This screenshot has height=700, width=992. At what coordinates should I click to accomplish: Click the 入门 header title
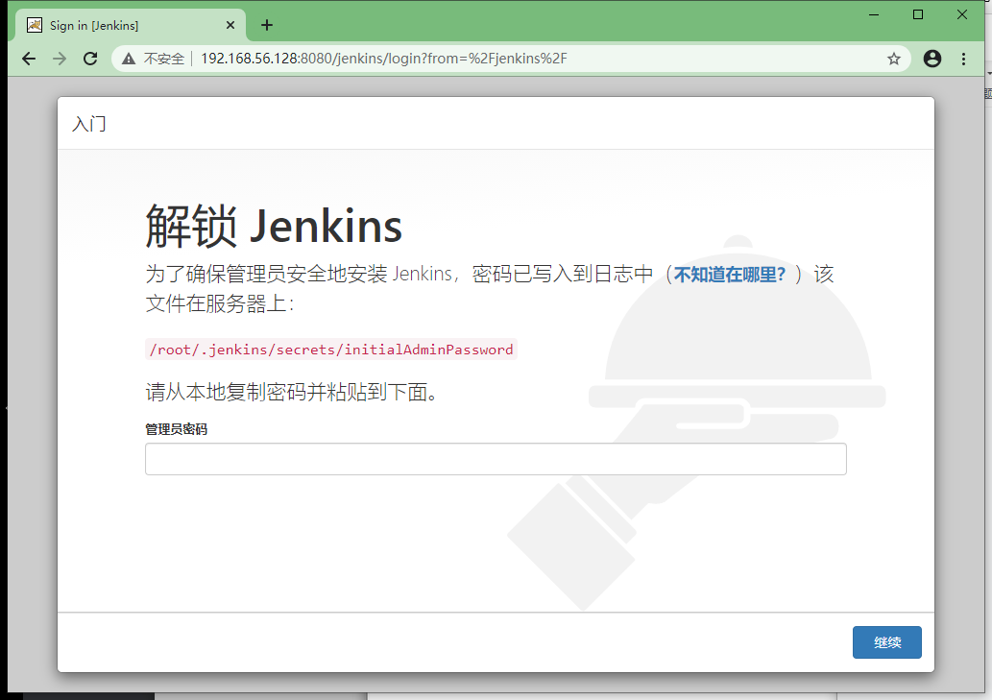(89, 124)
